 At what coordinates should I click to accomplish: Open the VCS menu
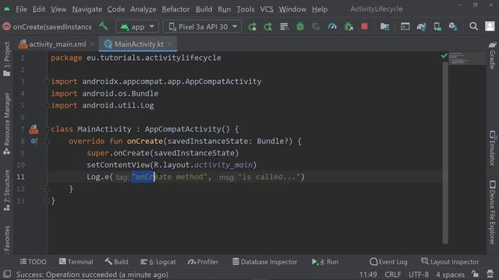[x=267, y=9]
